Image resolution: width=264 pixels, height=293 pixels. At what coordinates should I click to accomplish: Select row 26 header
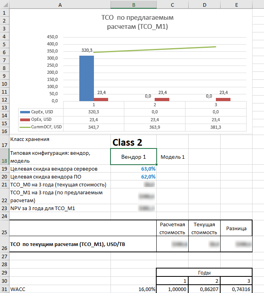(4, 244)
